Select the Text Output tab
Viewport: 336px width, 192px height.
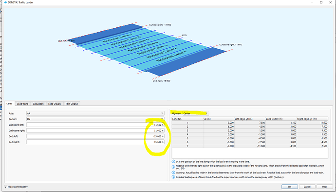pos(72,104)
